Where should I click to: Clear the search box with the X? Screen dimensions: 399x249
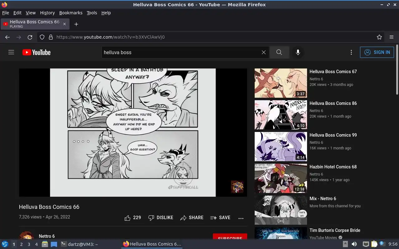tap(264, 52)
